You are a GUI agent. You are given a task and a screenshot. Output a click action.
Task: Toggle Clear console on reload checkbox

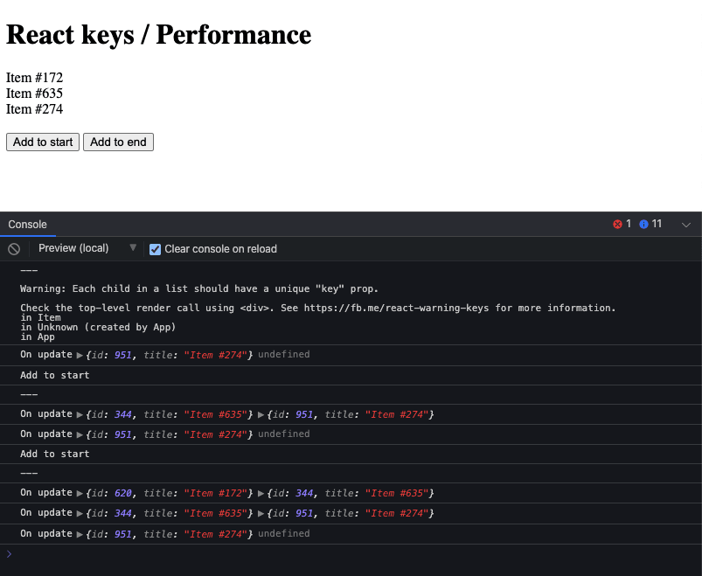155,249
